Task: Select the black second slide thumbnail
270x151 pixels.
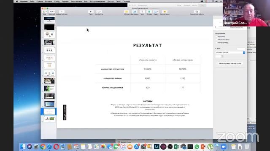Action: pos(49,27)
